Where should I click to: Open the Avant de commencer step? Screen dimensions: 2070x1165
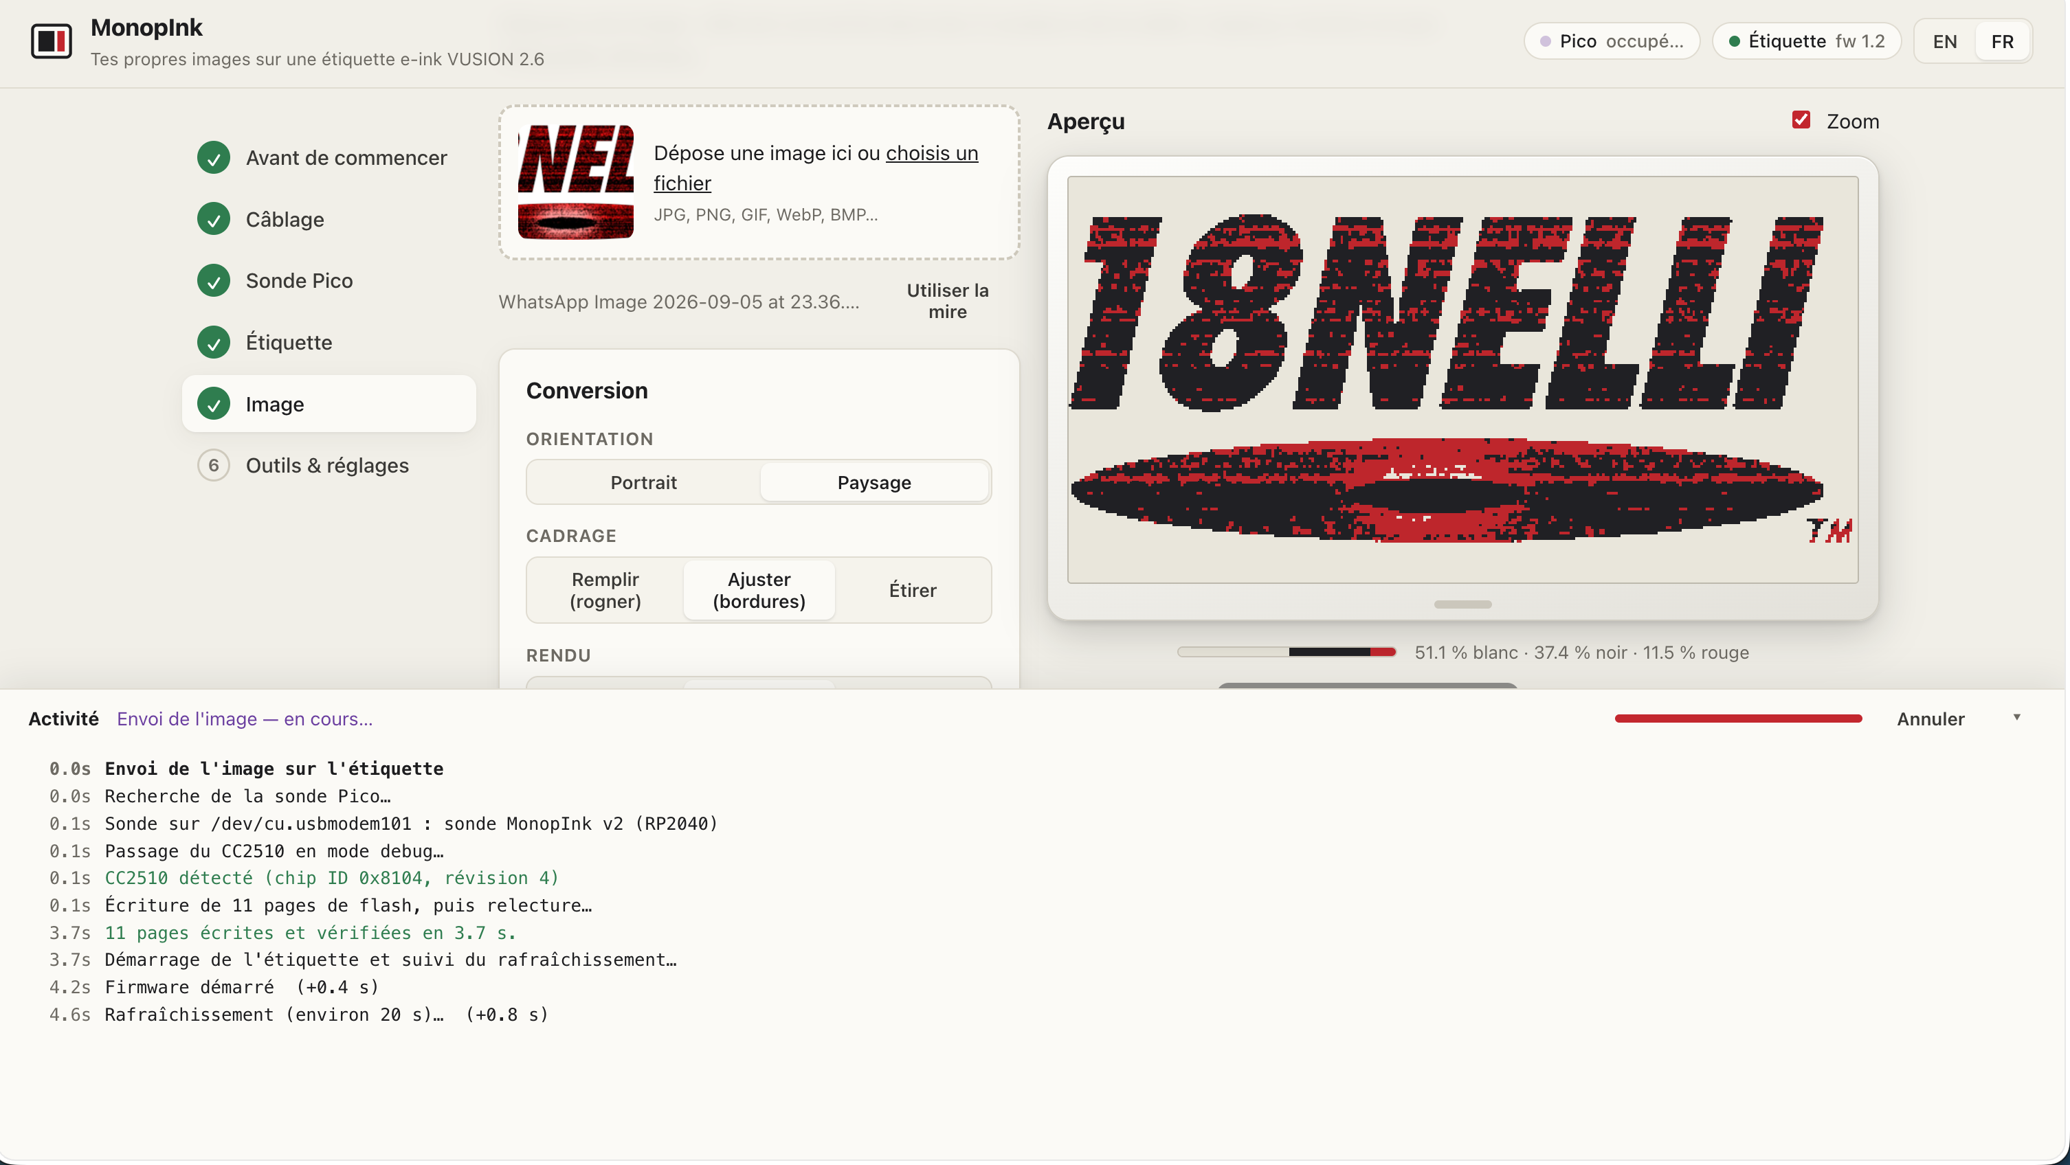tap(329, 158)
